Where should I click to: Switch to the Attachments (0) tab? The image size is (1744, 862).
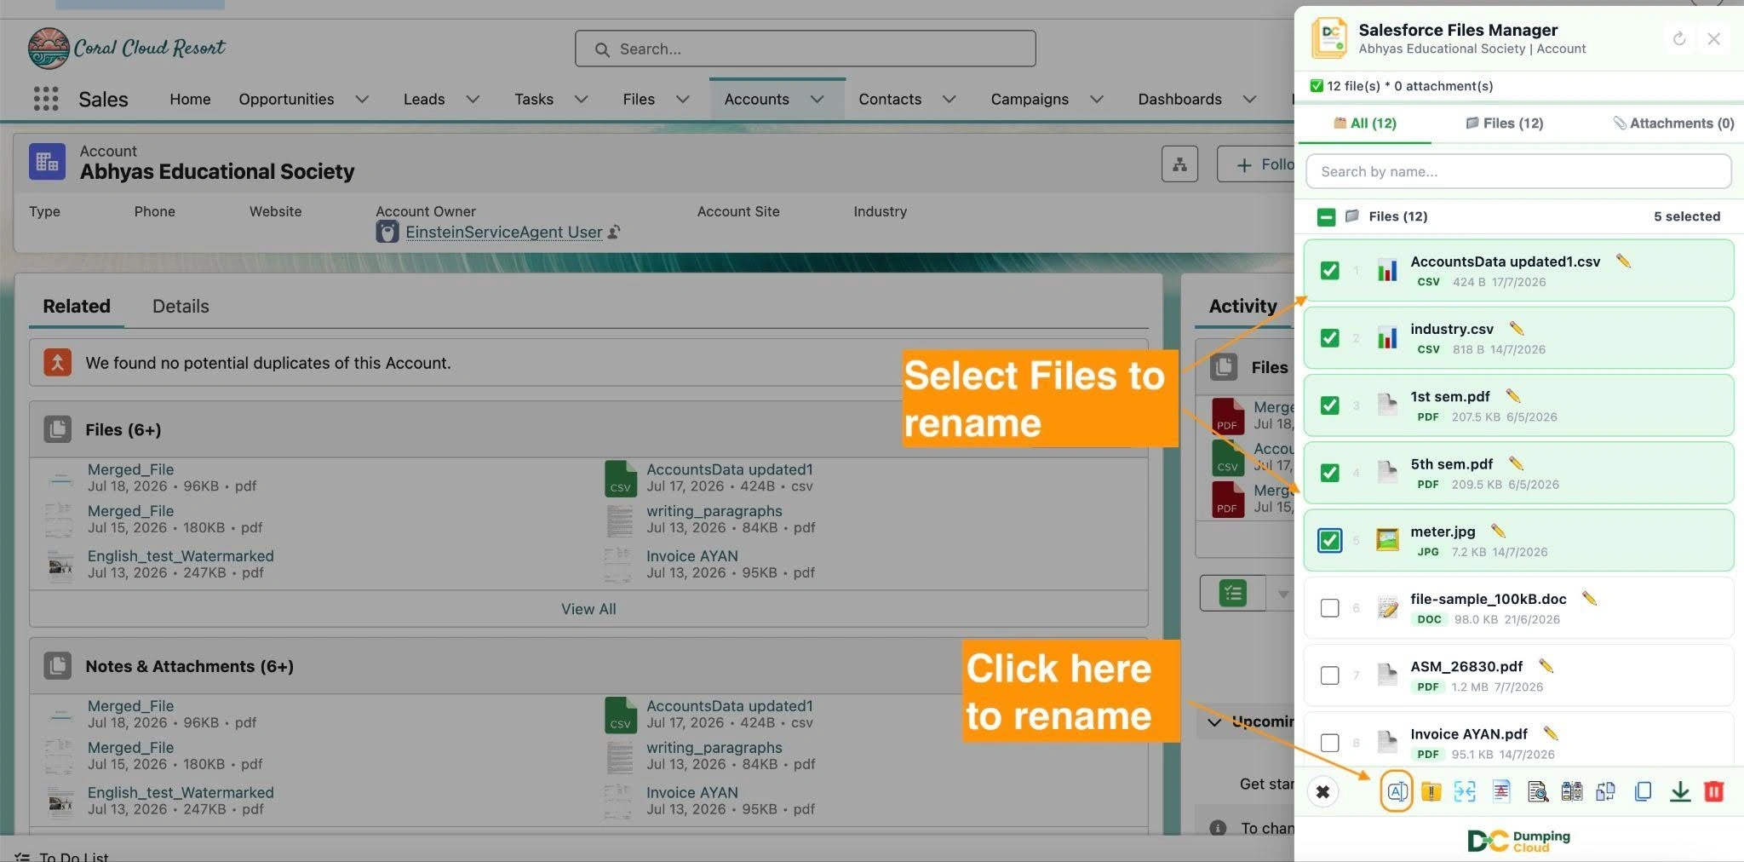click(x=1673, y=123)
